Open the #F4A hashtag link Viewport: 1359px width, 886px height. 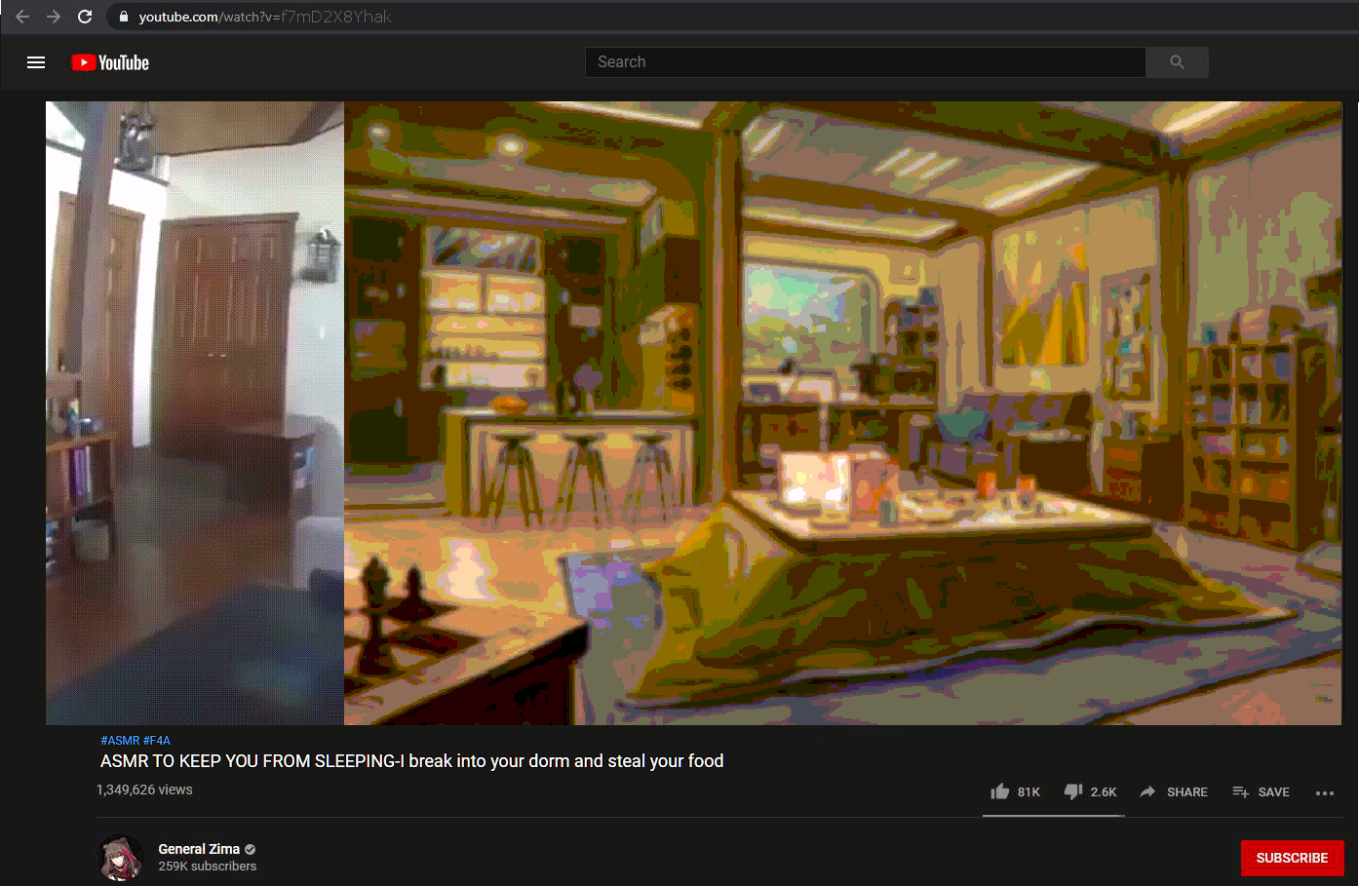pos(157,741)
